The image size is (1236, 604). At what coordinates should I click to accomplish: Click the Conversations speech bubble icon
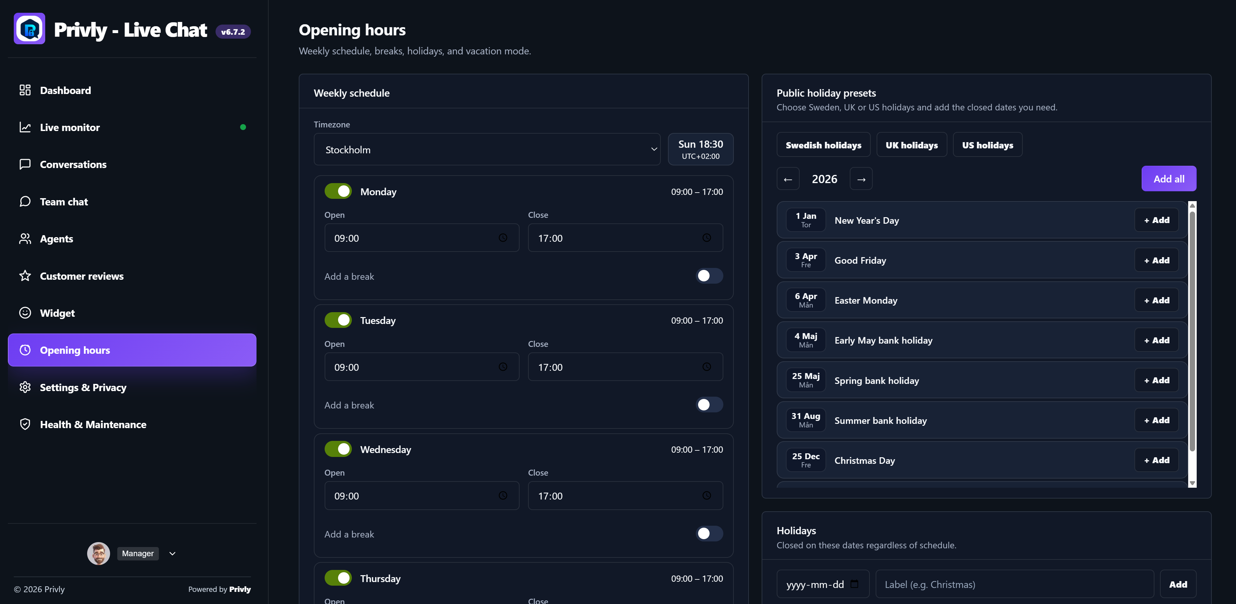click(25, 164)
